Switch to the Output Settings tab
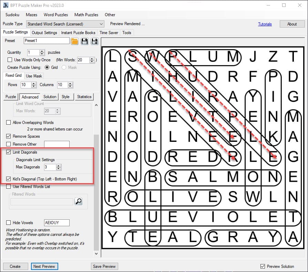Viewport: 308px width, 272px height. pos(44,33)
